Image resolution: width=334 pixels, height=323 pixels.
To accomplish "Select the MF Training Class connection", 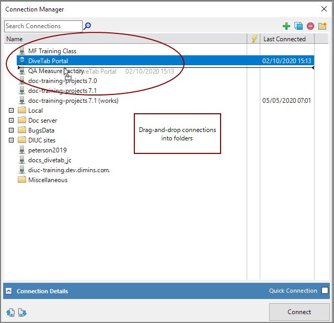I will tap(52, 51).
